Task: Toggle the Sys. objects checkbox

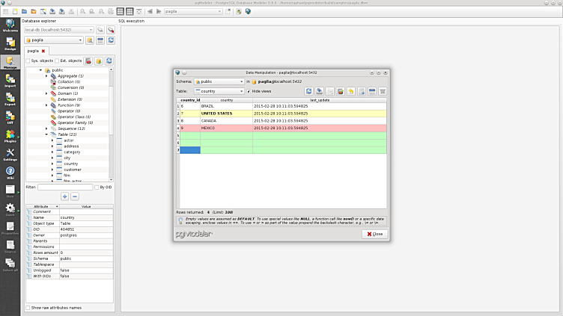Action: pos(28,61)
